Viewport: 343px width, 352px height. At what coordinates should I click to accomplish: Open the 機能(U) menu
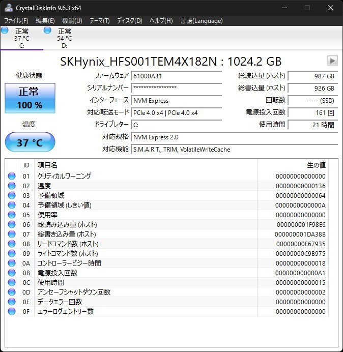pos(72,21)
